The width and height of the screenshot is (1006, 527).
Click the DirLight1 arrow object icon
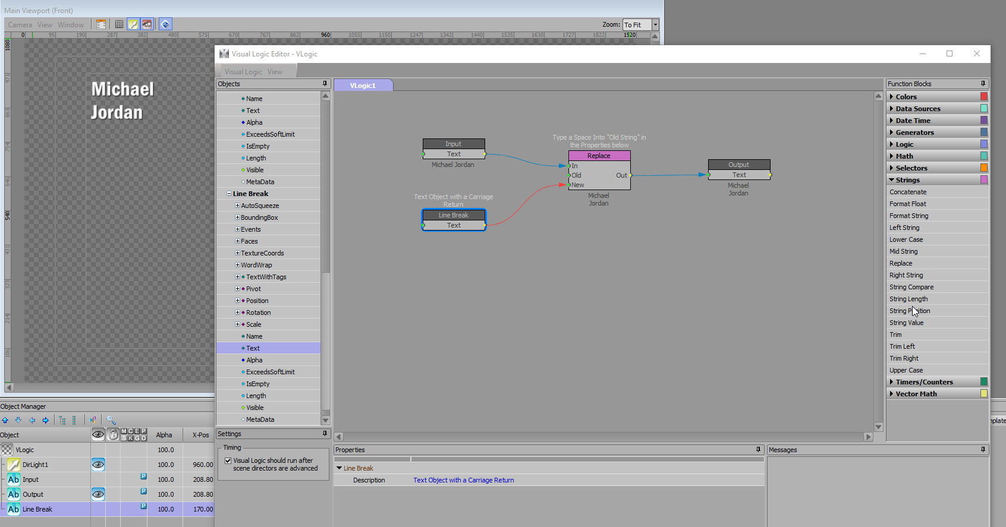(14, 465)
